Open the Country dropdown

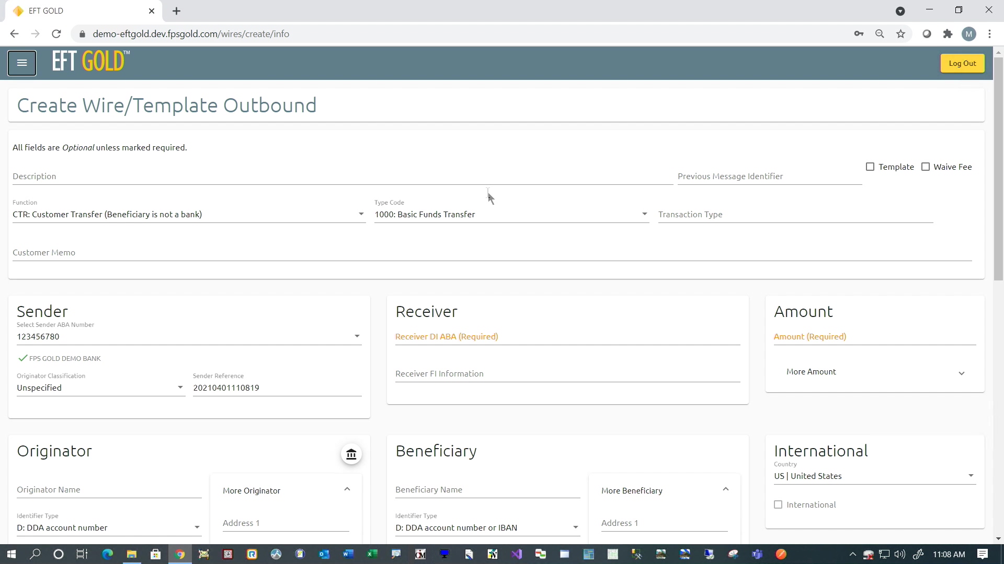tap(874, 476)
